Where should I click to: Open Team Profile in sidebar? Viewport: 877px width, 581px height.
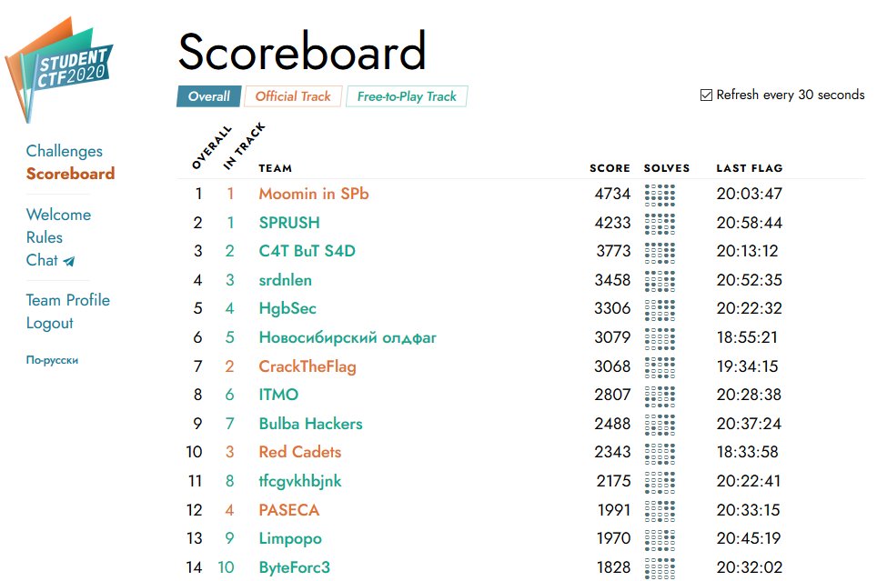pyautogui.click(x=67, y=300)
